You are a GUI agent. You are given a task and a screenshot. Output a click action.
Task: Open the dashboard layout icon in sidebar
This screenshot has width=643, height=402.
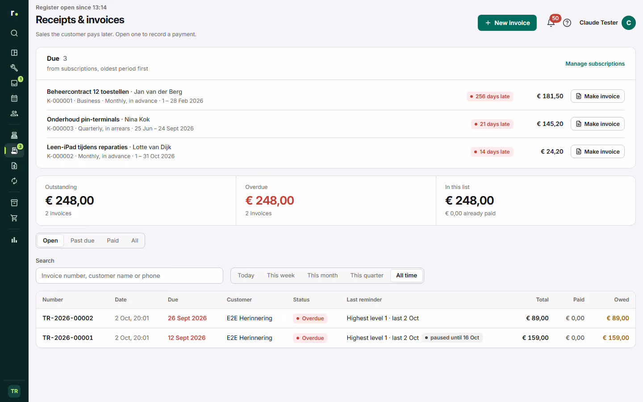tap(14, 53)
